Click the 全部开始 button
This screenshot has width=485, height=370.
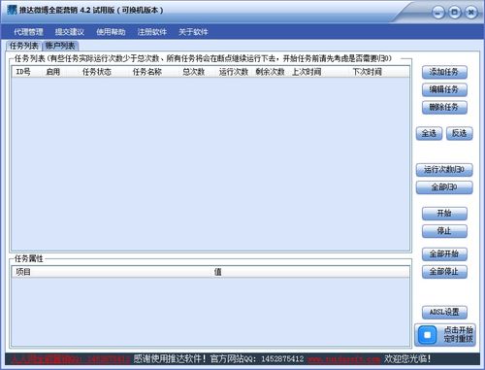coord(444,254)
